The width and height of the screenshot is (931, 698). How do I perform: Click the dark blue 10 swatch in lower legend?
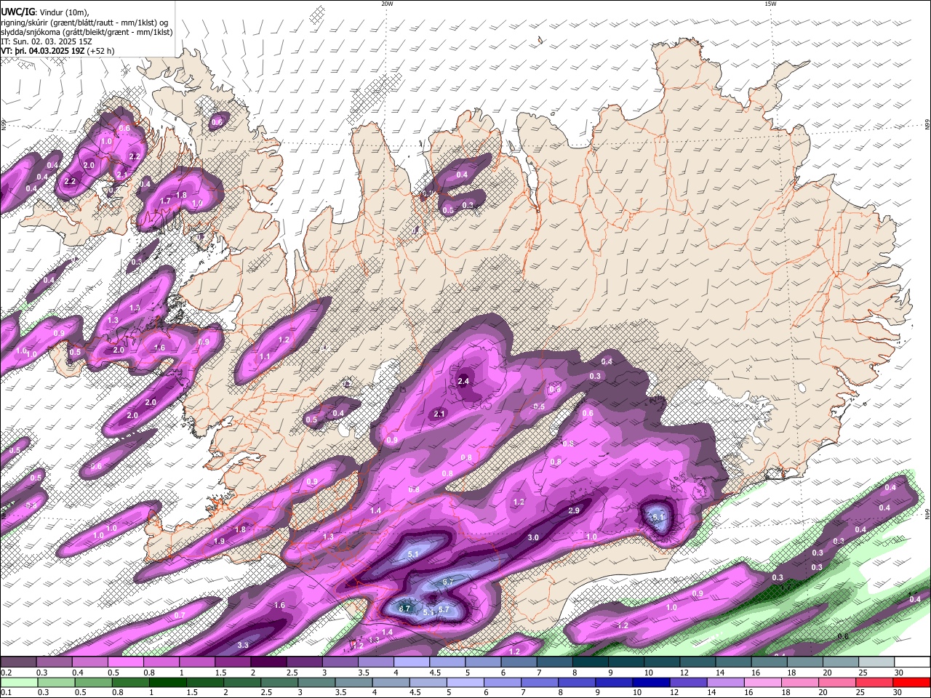650,682
